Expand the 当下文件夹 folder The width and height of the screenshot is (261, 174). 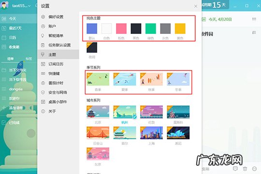(x=19, y=70)
